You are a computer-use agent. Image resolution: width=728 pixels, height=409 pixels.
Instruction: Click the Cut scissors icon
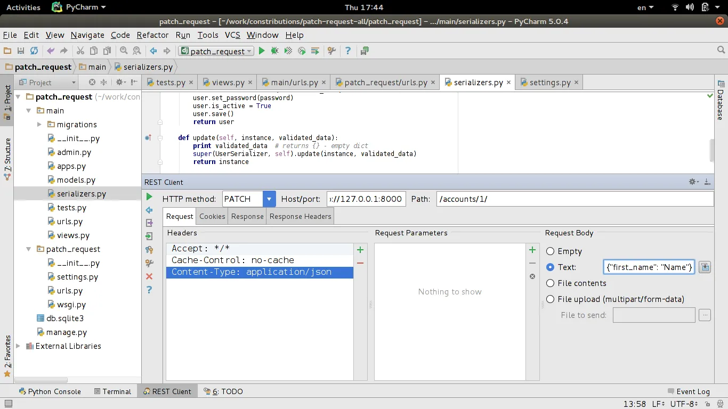tap(80, 51)
